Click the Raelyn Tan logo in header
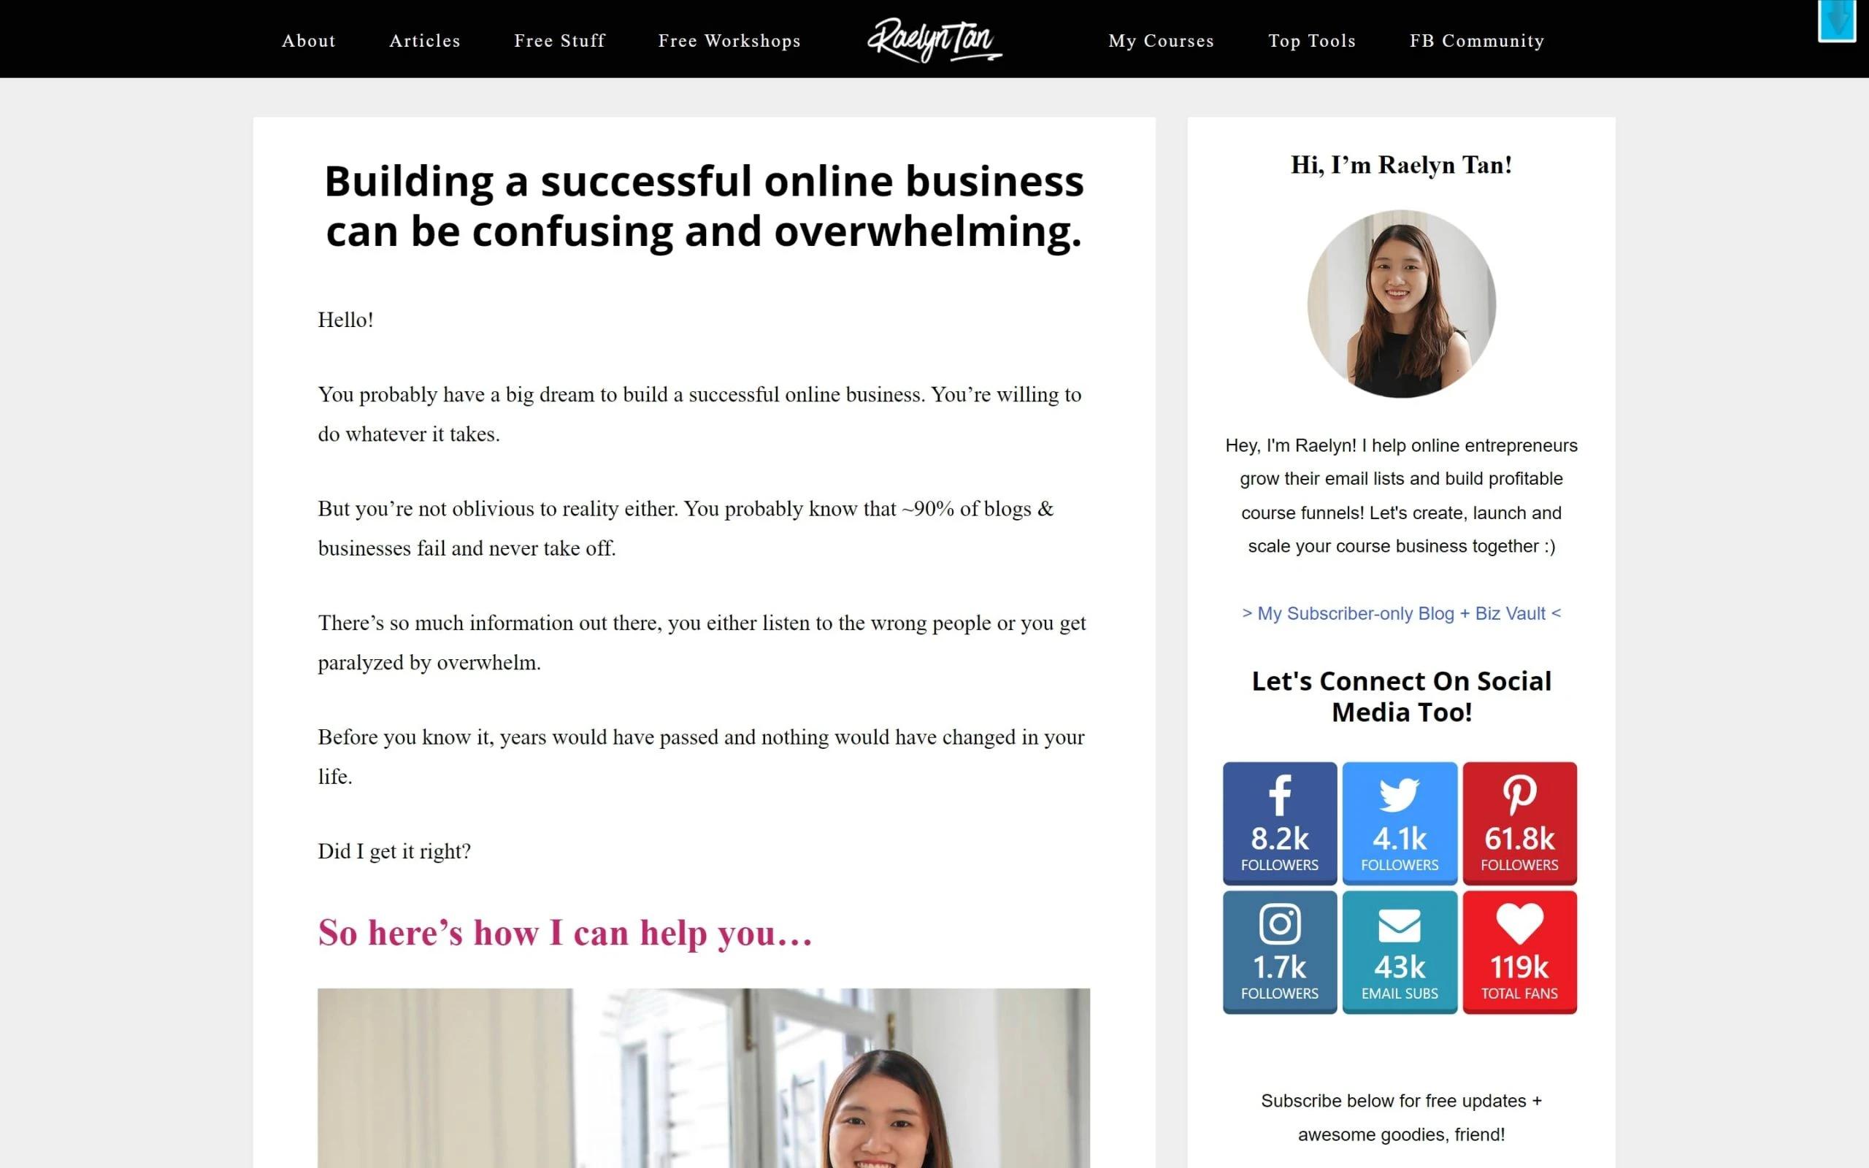This screenshot has width=1869, height=1168. coord(934,39)
